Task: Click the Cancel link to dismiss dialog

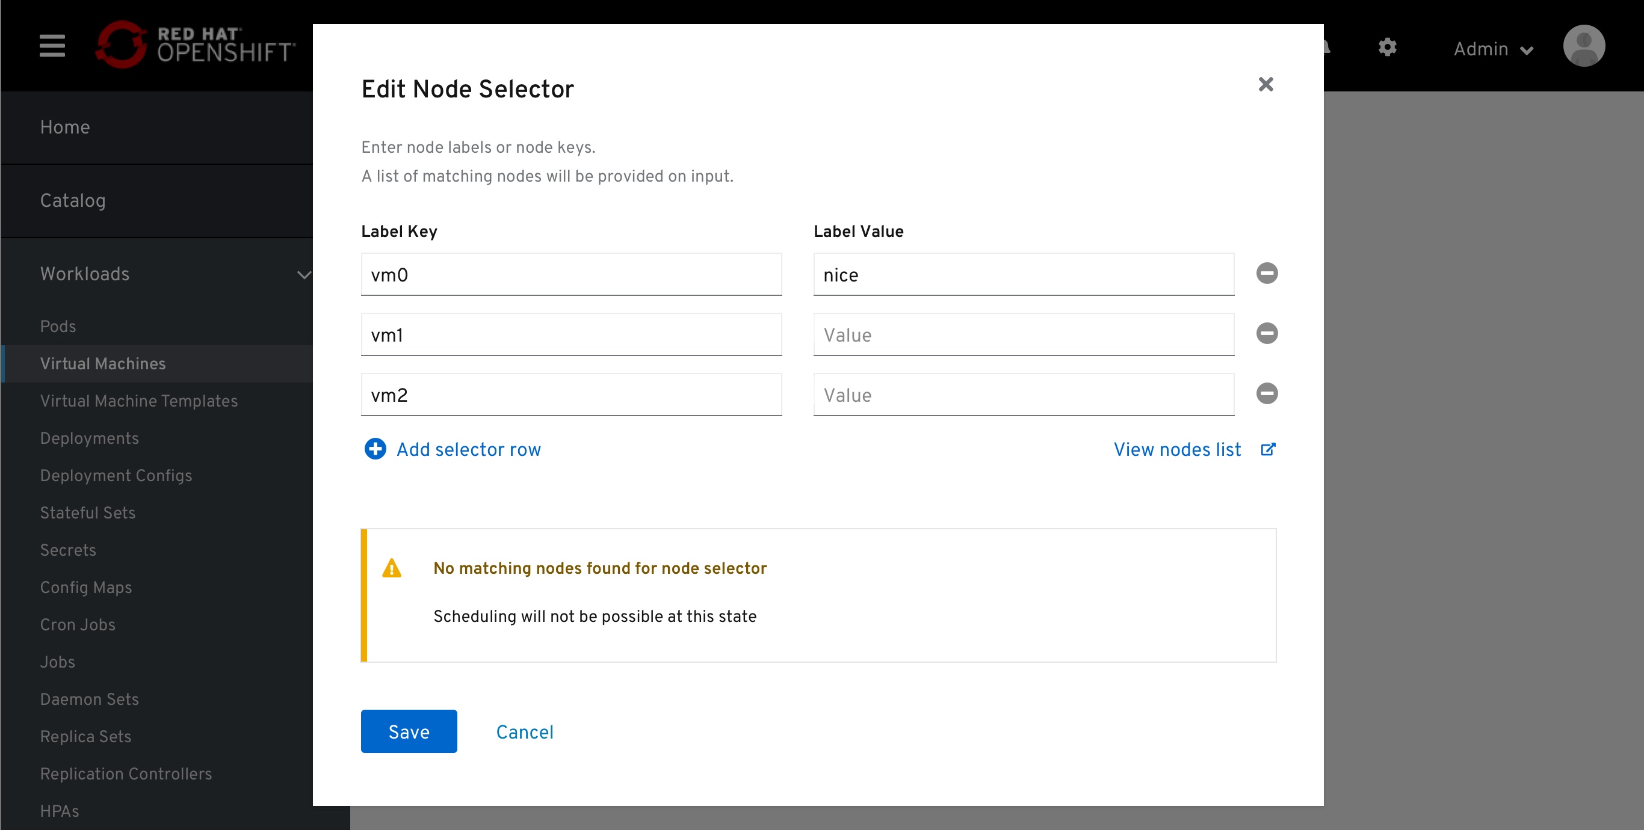Action: (525, 731)
